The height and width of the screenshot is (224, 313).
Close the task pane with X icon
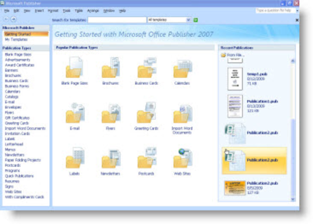[297, 20]
